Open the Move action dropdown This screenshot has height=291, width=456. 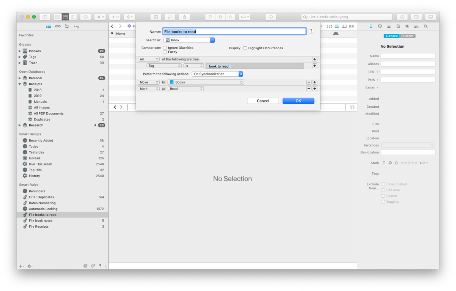(x=149, y=82)
